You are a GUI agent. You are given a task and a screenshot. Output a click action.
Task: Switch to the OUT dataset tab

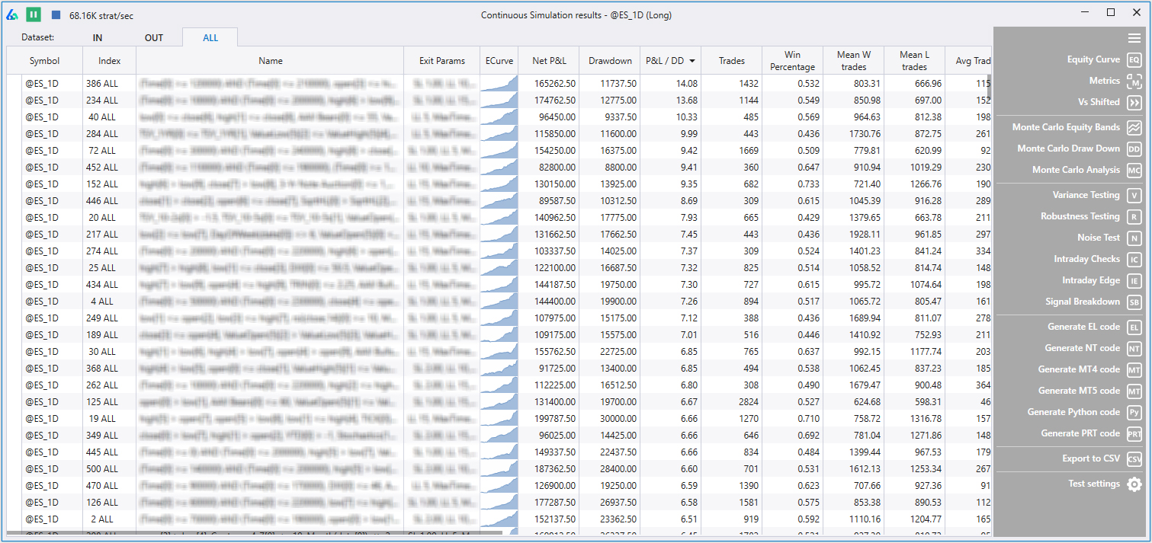coord(152,36)
